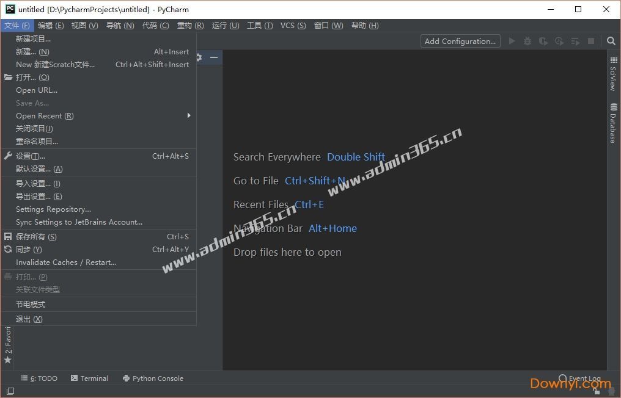Open the 重构 (R) menu
The height and width of the screenshot is (398, 621).
(191, 25)
